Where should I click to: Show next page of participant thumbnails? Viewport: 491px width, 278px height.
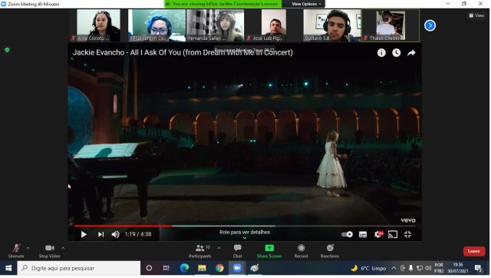[x=430, y=25]
